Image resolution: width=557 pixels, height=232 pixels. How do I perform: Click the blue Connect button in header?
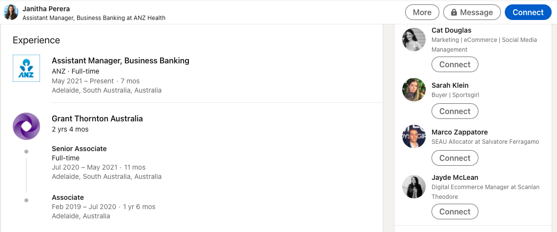(528, 12)
